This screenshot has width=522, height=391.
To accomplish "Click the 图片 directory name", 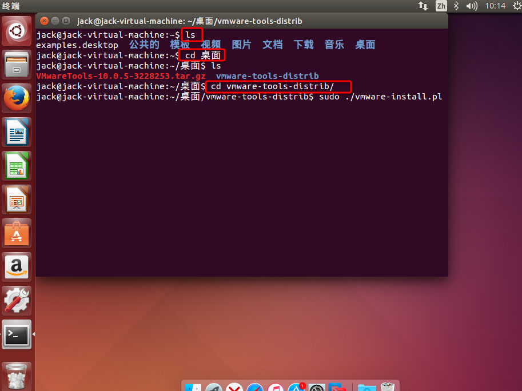I will [241, 45].
